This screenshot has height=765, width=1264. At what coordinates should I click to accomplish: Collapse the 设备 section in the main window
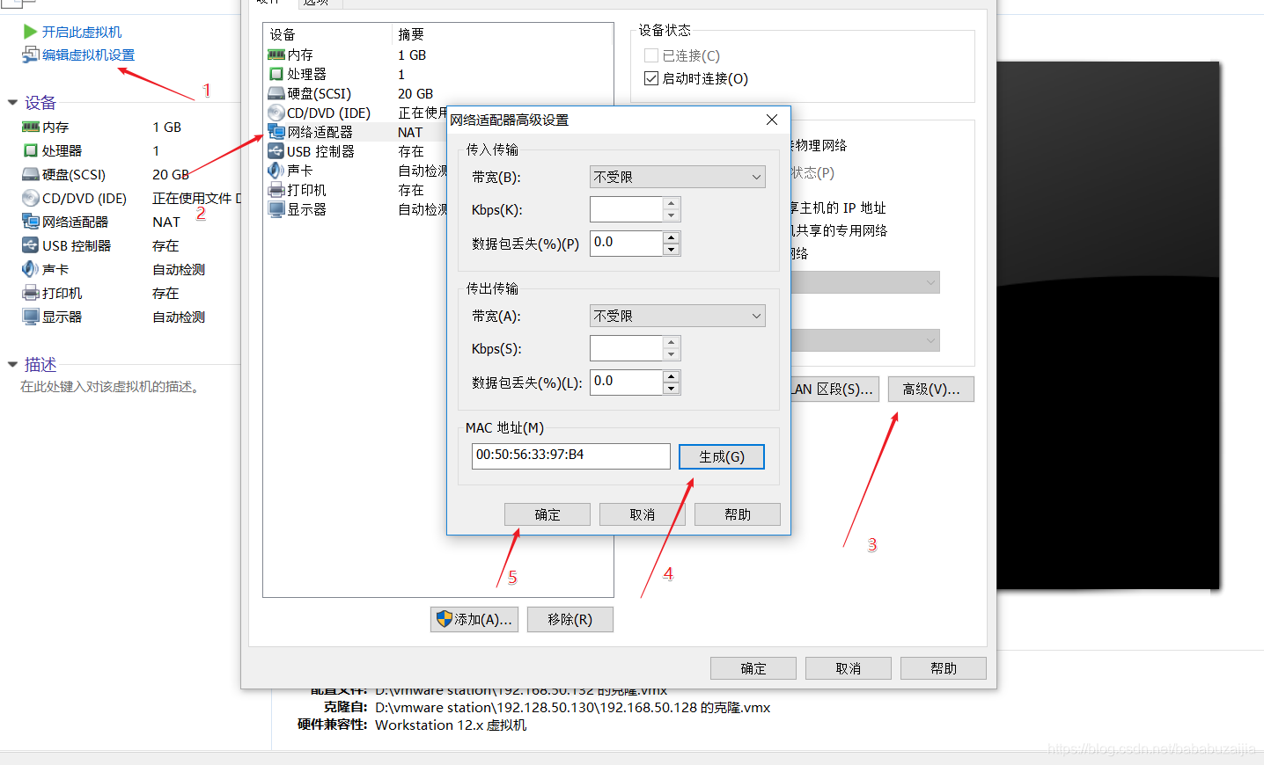12,103
